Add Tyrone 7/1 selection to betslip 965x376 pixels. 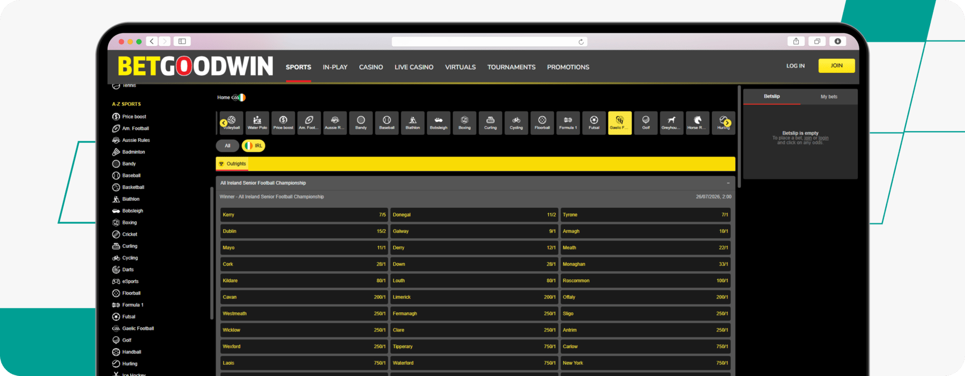click(x=645, y=215)
